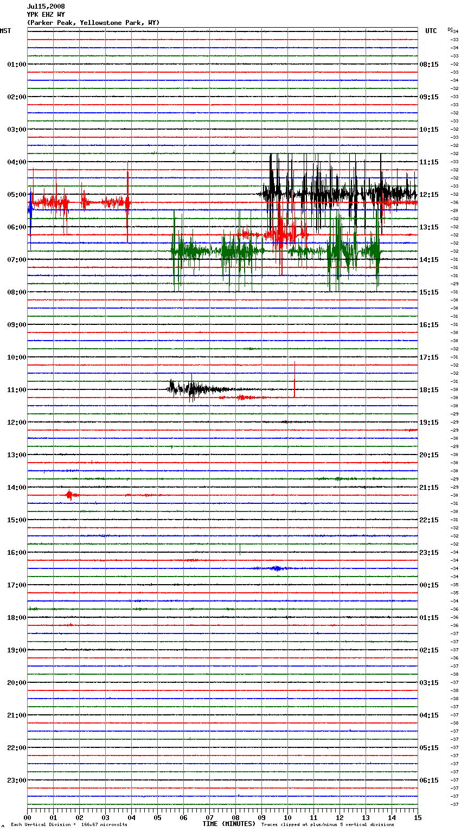Select the 15:00 MST time label
Screen dimensions: 461x832
[17, 520]
